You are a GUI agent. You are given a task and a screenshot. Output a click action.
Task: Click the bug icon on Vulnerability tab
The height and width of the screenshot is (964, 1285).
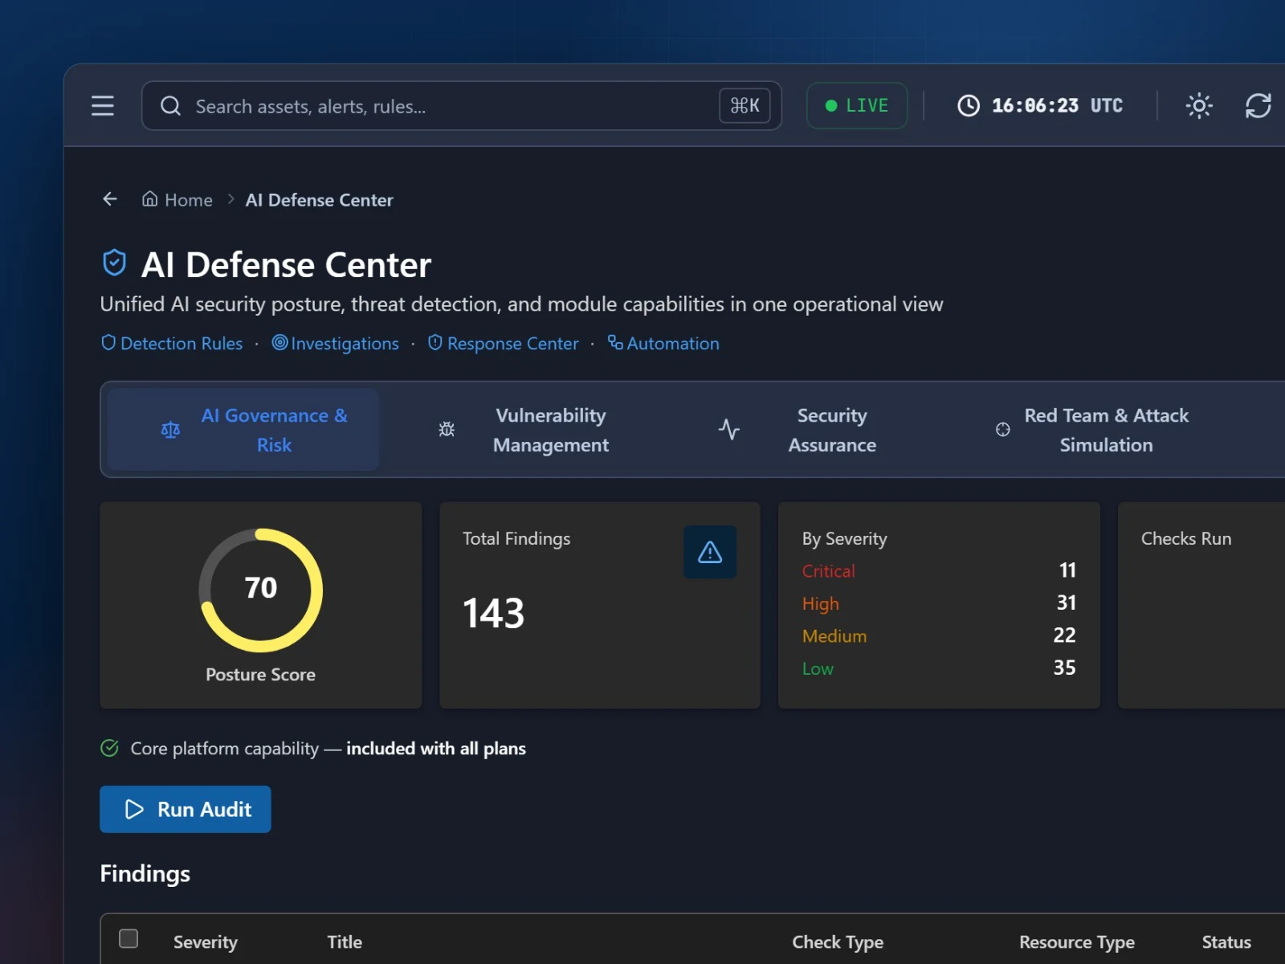click(447, 430)
